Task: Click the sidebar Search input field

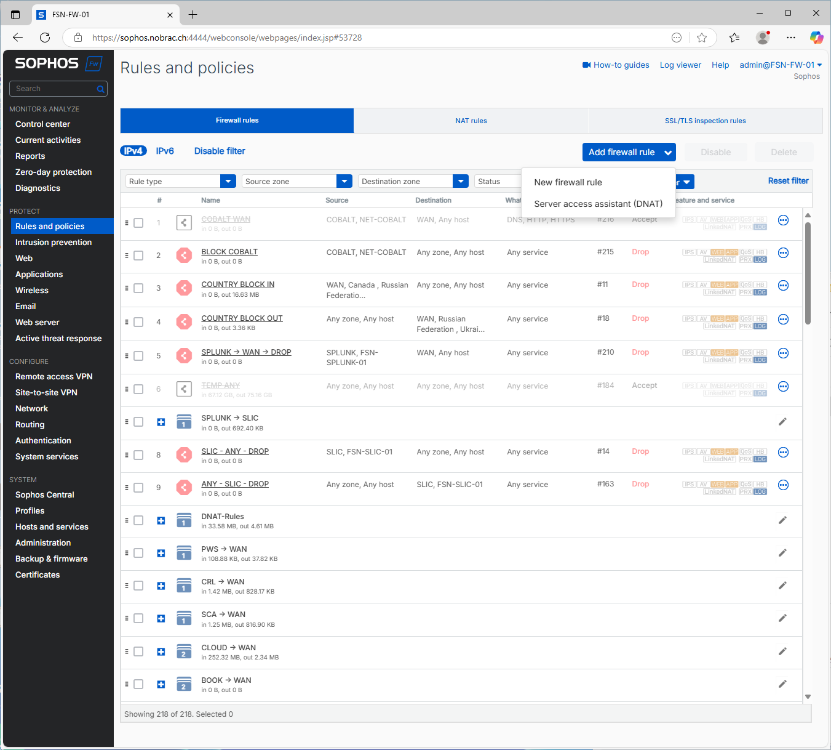Action: pos(54,89)
